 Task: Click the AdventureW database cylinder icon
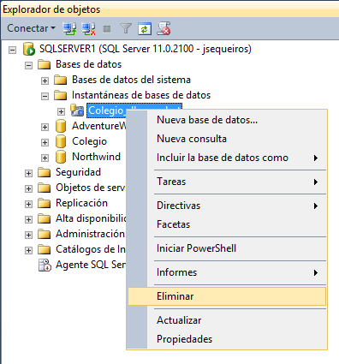61,126
